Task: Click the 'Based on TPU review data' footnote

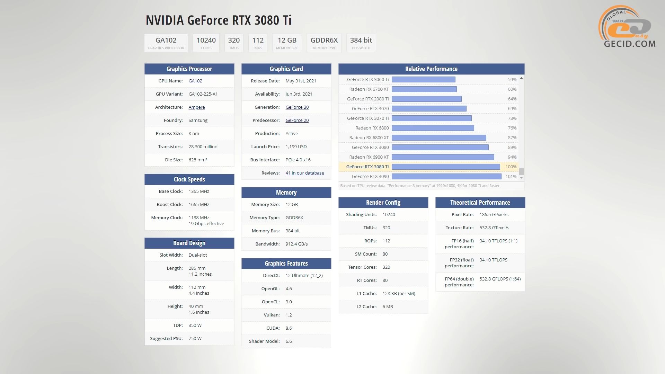Action: [420, 186]
